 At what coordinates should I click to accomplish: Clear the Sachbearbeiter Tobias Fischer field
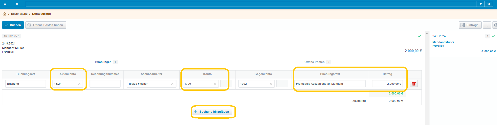pyautogui.click(x=172, y=84)
